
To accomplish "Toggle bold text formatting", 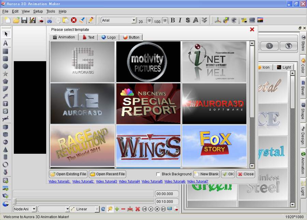I will click(173, 20).
